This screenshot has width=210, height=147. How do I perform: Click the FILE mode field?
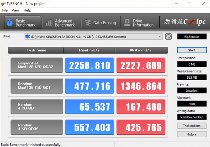[x=192, y=37]
